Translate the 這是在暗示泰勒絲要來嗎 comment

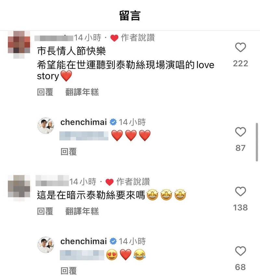coord(82,211)
